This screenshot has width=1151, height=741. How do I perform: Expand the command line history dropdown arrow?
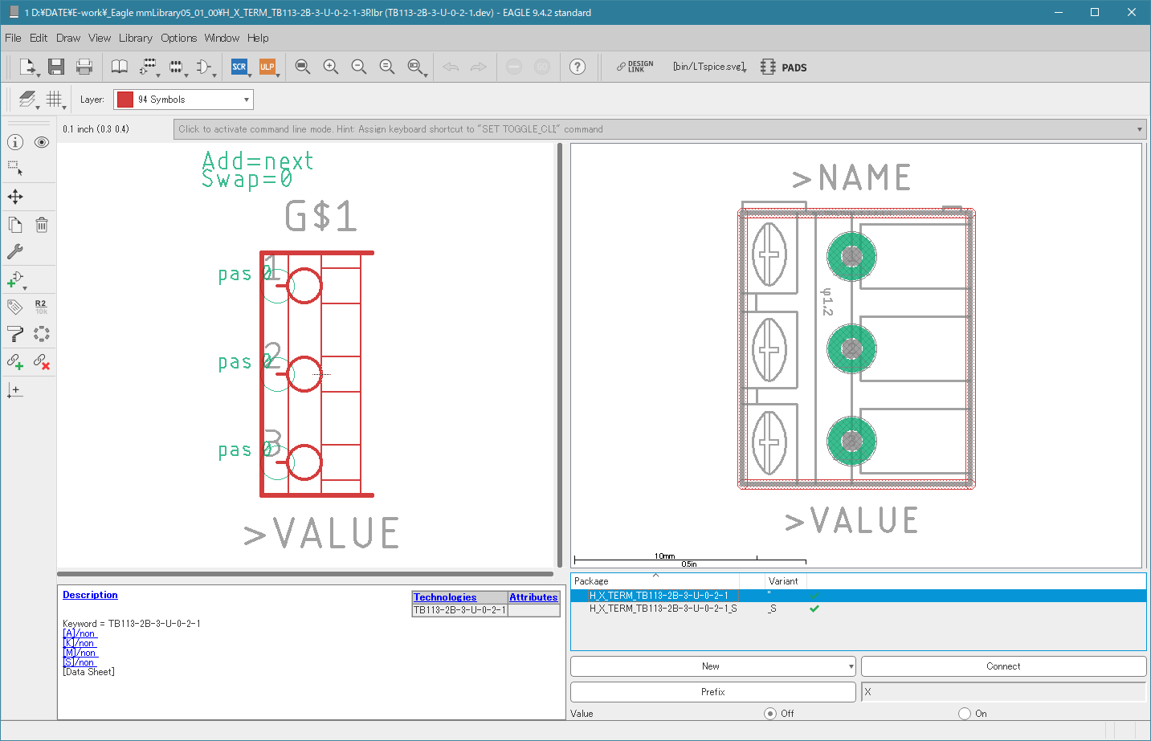point(1139,129)
